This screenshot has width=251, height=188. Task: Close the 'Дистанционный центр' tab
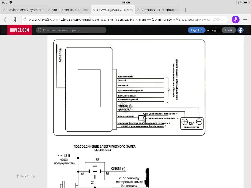click(x=94, y=10)
